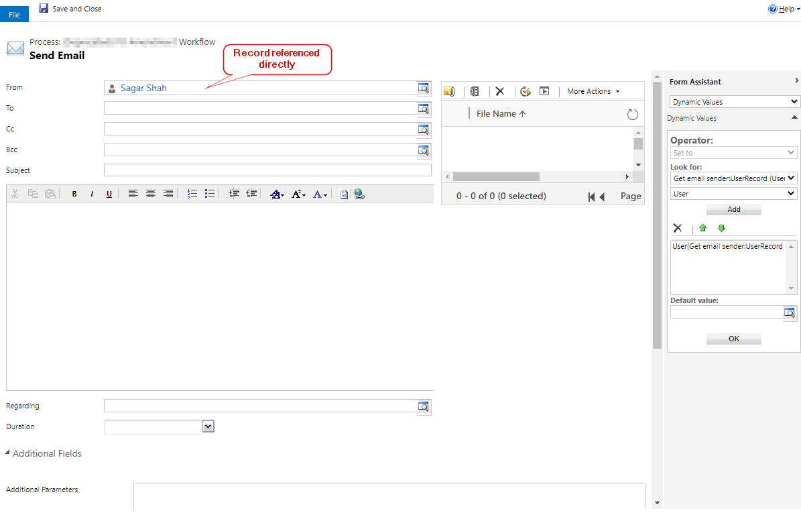
Task: Open the File menu
Action: pos(14,14)
